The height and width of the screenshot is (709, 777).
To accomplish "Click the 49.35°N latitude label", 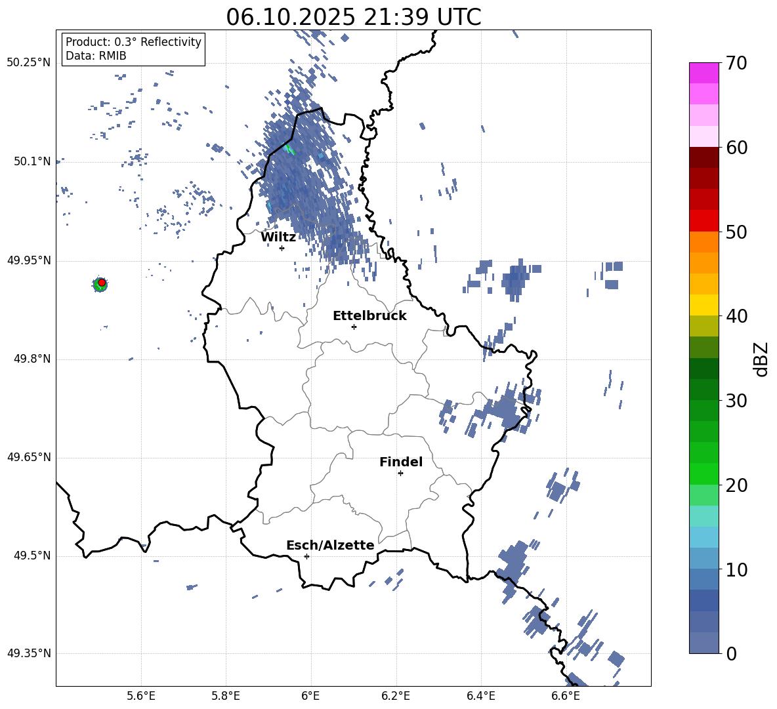I will pos(29,653).
